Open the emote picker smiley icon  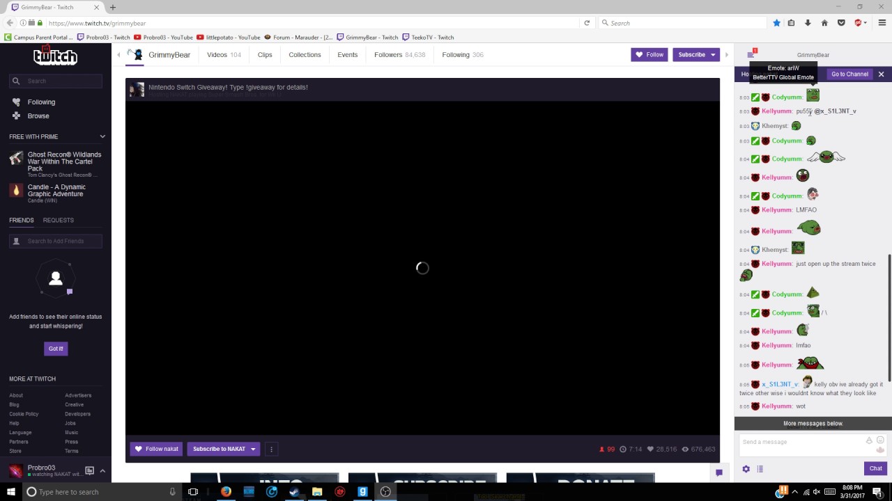tap(880, 440)
